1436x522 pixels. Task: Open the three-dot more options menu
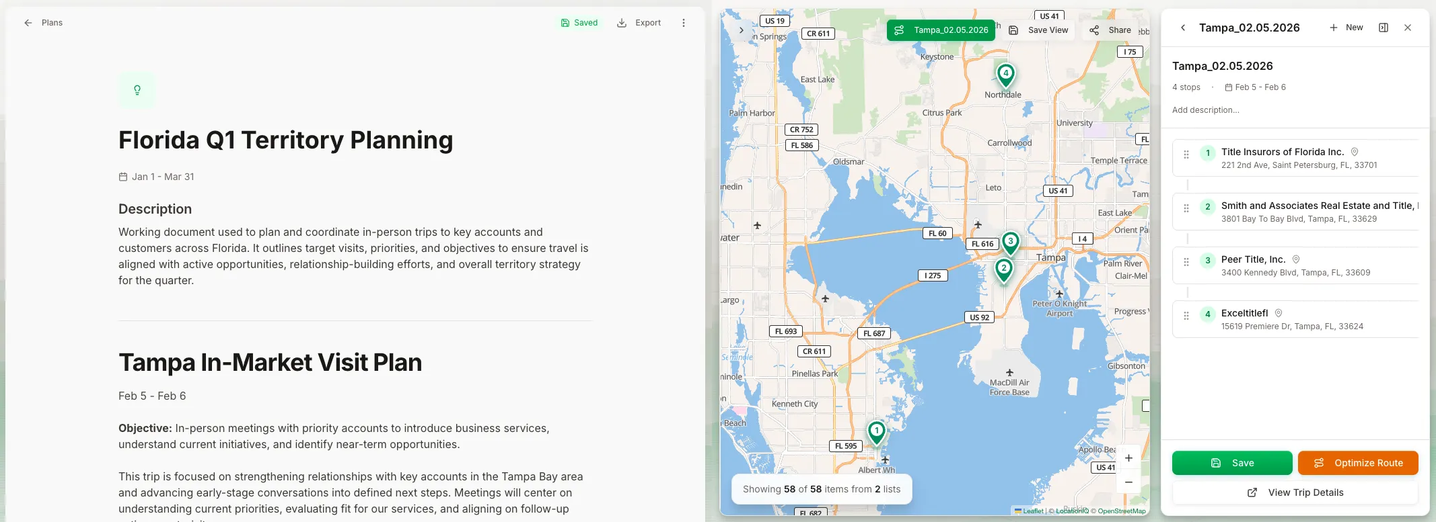point(684,23)
